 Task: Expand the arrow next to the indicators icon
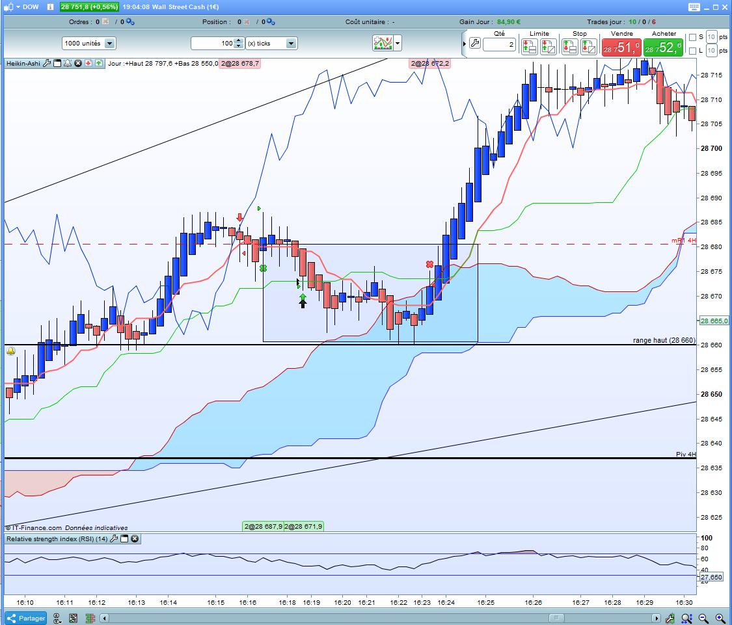pyautogui.click(x=398, y=44)
